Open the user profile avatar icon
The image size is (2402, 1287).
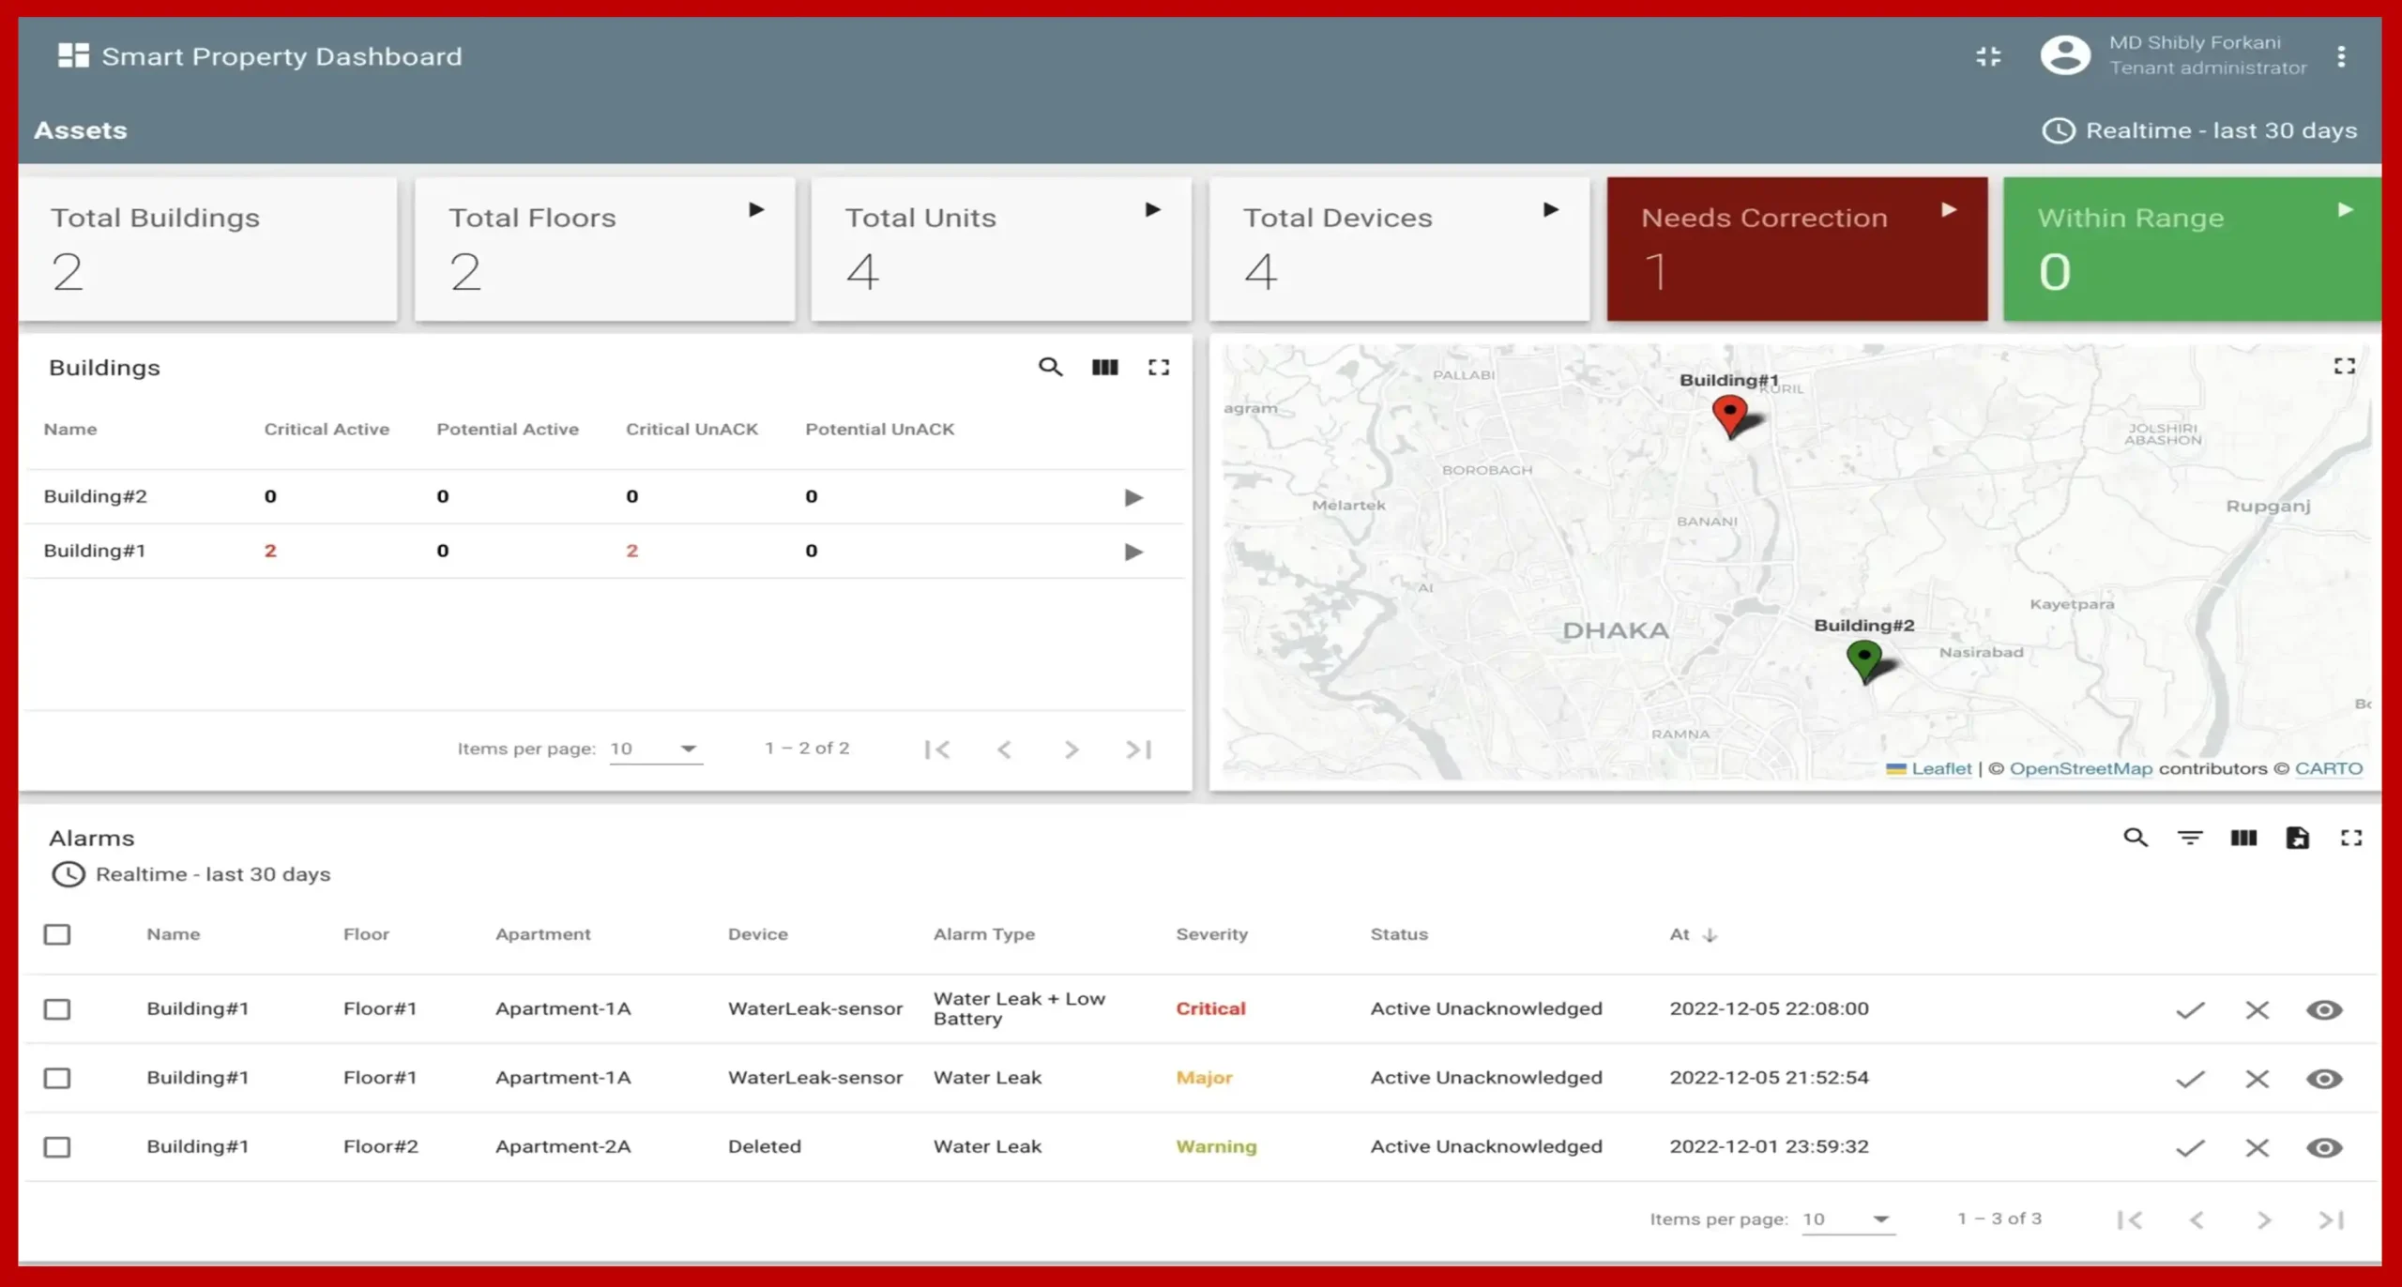tap(2065, 55)
